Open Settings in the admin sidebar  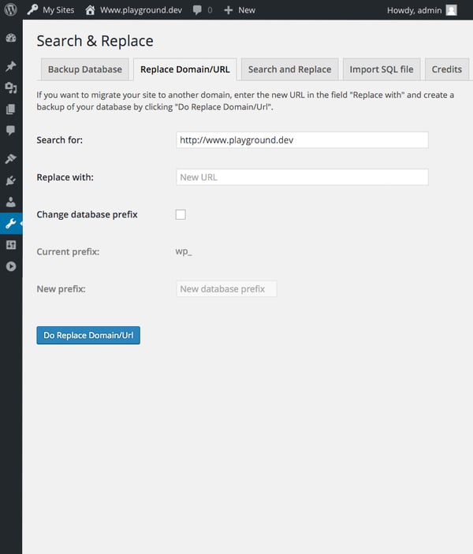[x=11, y=245]
